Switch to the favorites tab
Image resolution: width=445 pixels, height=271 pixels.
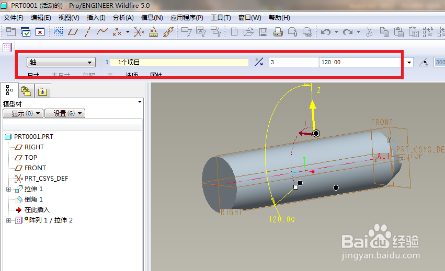point(42,91)
